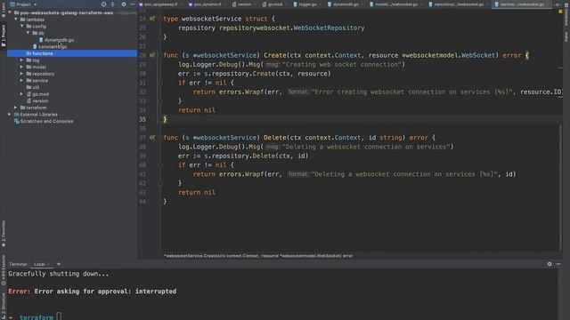Image resolution: width=570 pixels, height=320 pixels.
Task: Hide the terminal panel with minus icon
Action: pos(558,264)
